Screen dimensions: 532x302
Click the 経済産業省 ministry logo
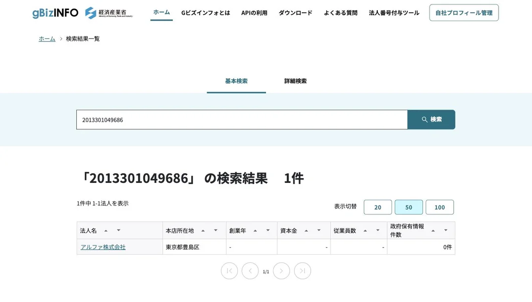click(108, 13)
